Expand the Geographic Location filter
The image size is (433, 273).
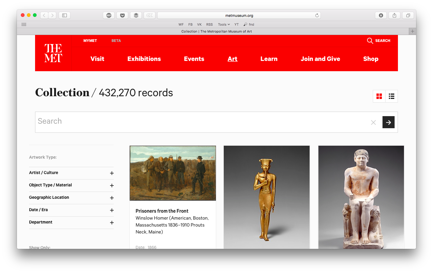click(x=112, y=198)
